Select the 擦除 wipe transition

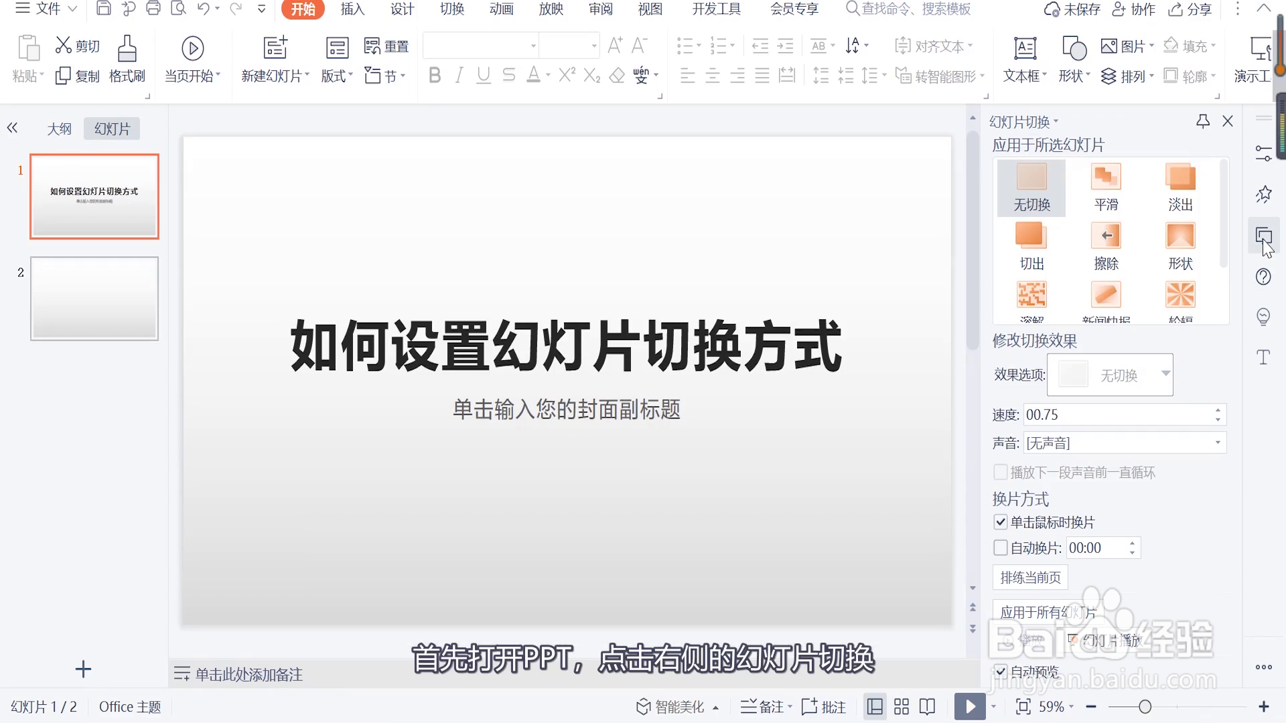[1106, 237]
